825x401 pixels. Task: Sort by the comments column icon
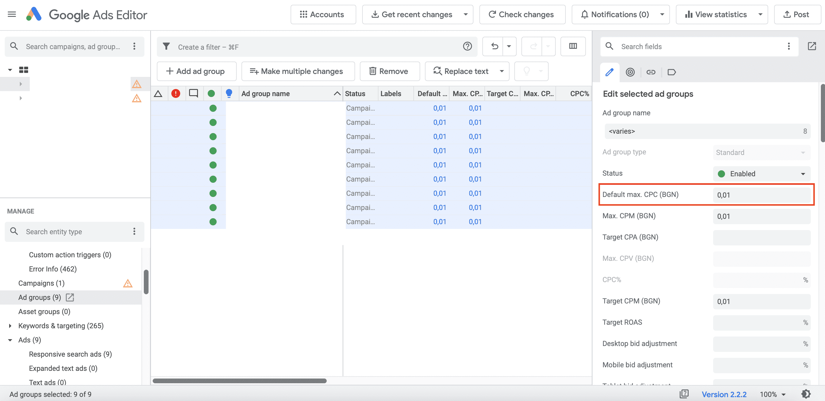point(194,93)
